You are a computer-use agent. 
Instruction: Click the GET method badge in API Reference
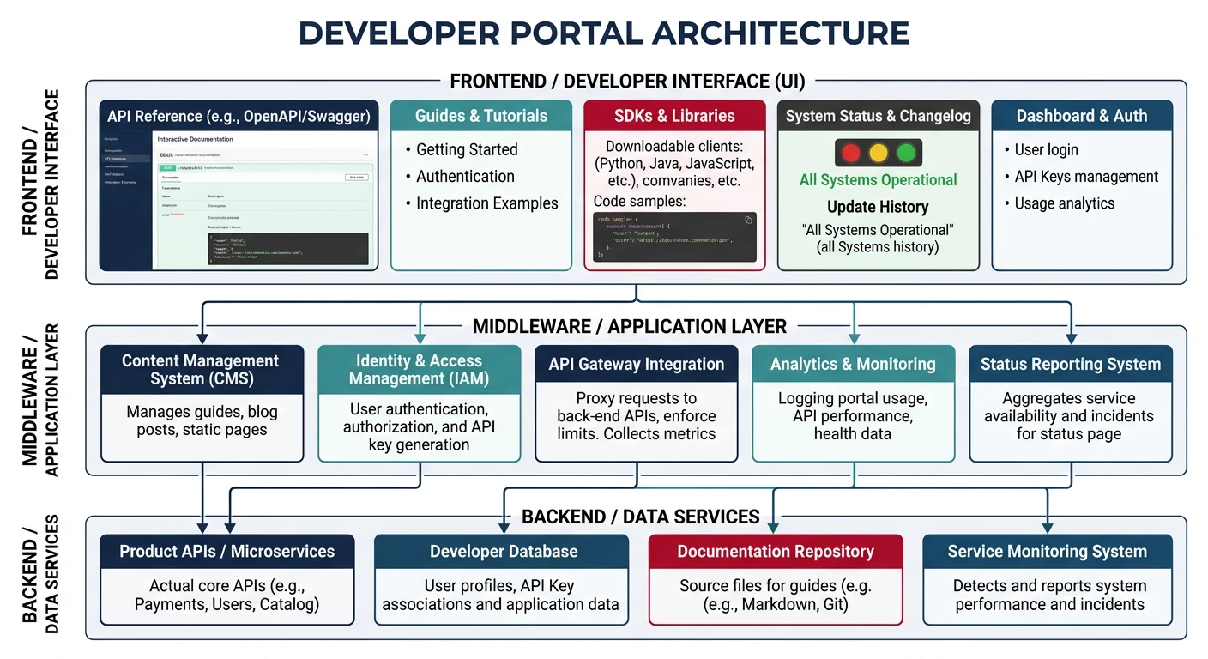(x=168, y=167)
